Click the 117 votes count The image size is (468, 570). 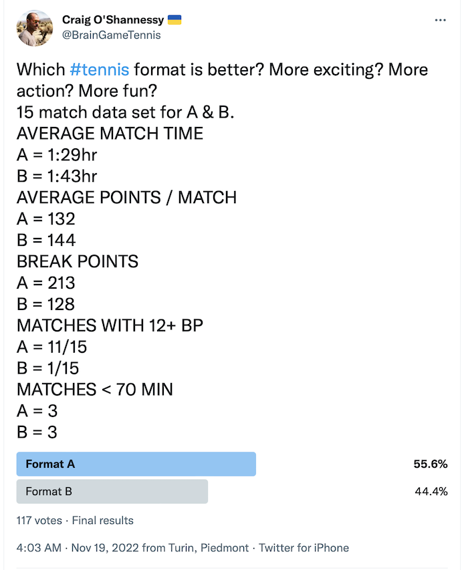[x=39, y=520]
